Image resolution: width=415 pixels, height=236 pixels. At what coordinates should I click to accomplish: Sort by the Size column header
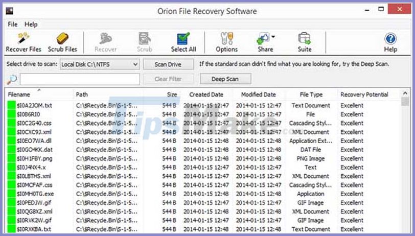click(x=172, y=95)
